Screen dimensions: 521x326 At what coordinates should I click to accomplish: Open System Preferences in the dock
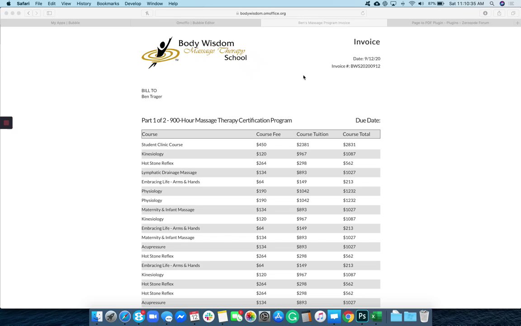click(265, 316)
